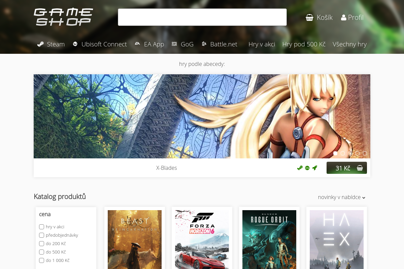Click the 'hry podle abecedy:' text
Viewport: 404px width, 269px height.
point(202,64)
